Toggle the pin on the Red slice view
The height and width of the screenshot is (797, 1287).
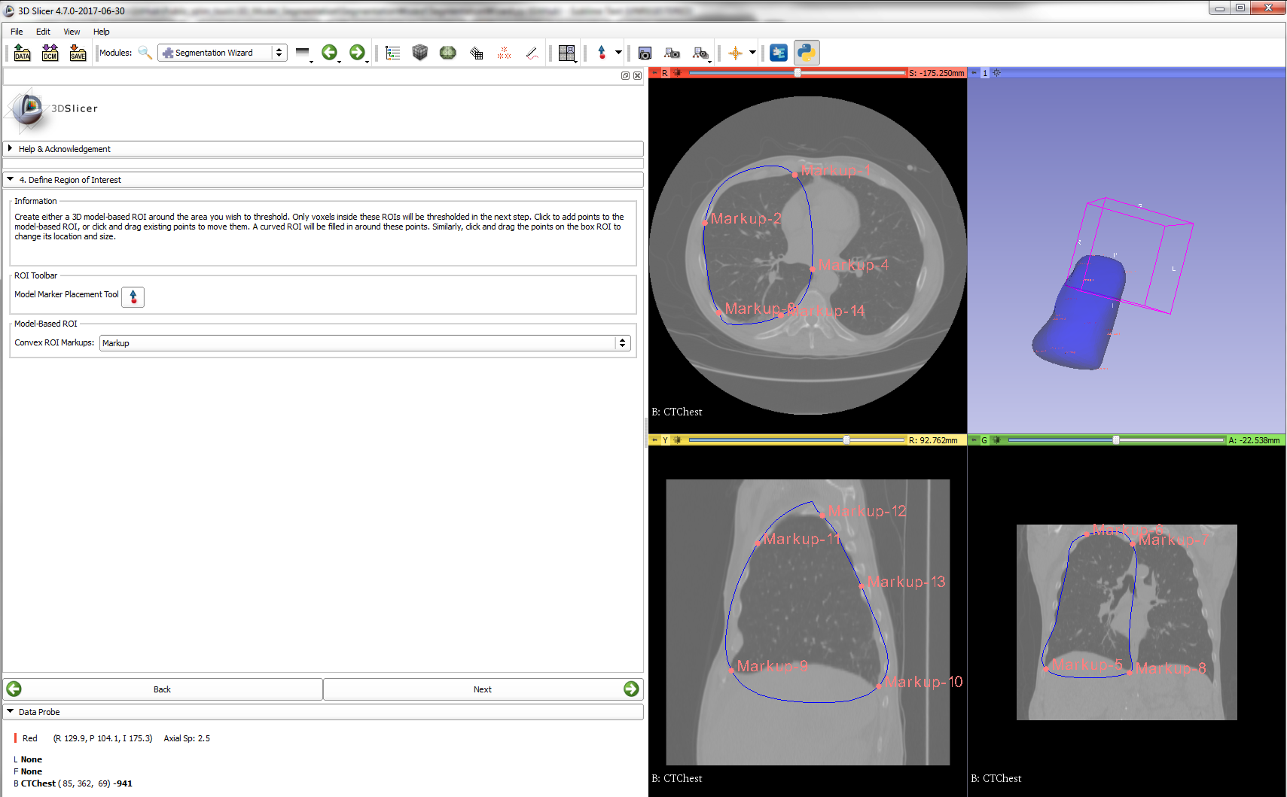tap(654, 73)
